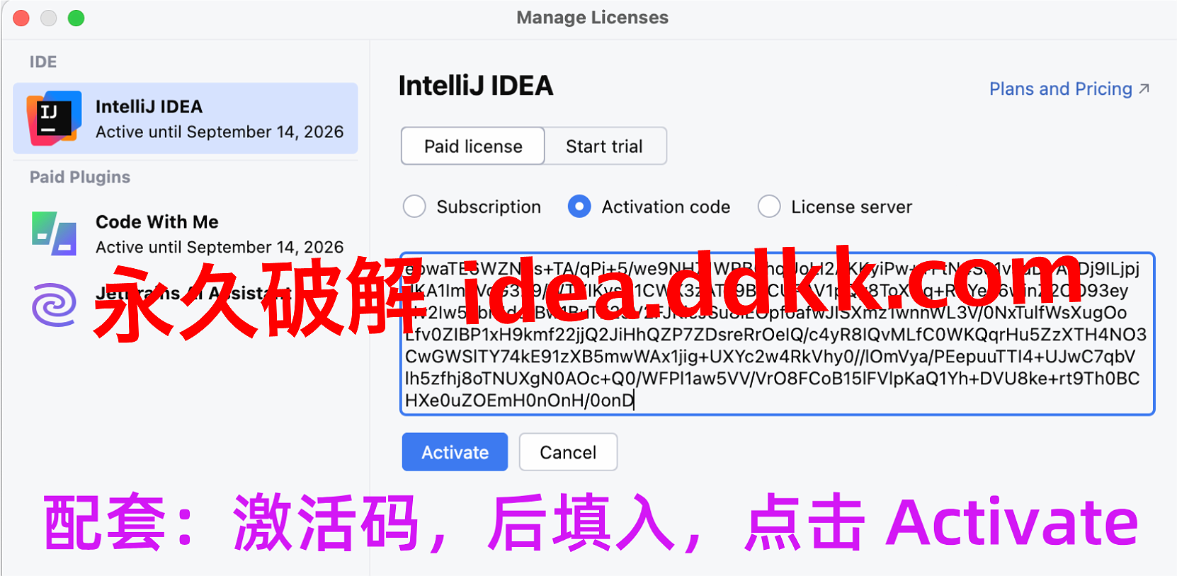Open the Plans and Pricing link

(1060, 89)
